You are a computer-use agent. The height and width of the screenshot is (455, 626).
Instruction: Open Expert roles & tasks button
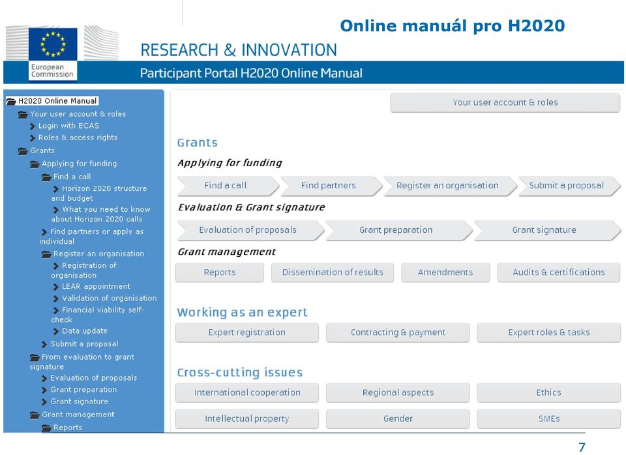pyautogui.click(x=548, y=332)
